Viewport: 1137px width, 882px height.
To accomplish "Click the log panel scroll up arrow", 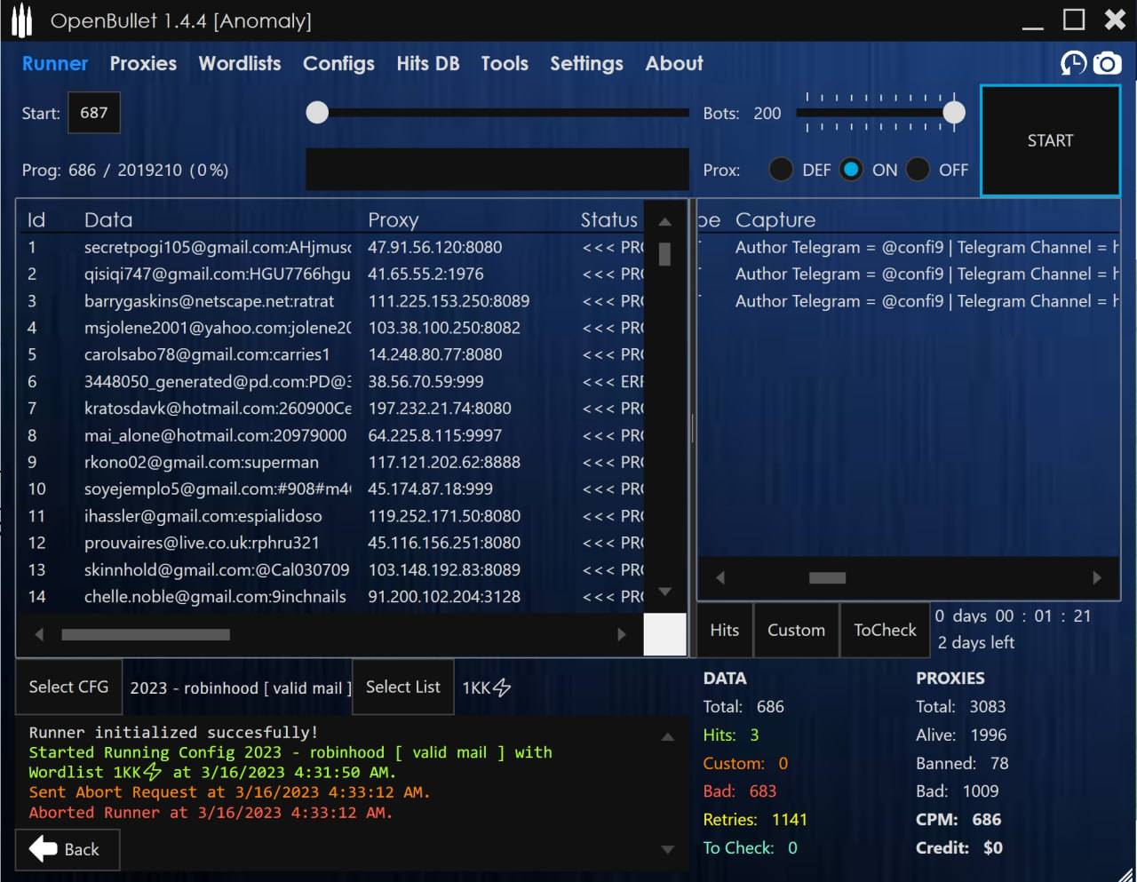I will click(668, 737).
